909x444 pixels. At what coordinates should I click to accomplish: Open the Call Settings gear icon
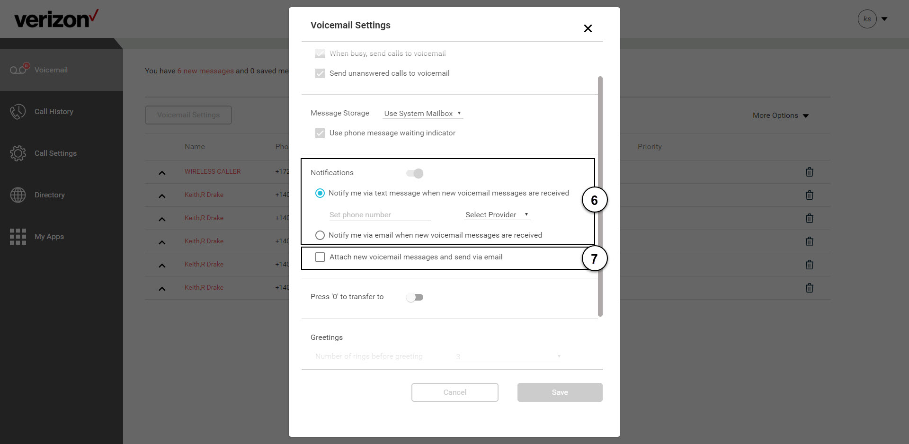[x=18, y=153]
